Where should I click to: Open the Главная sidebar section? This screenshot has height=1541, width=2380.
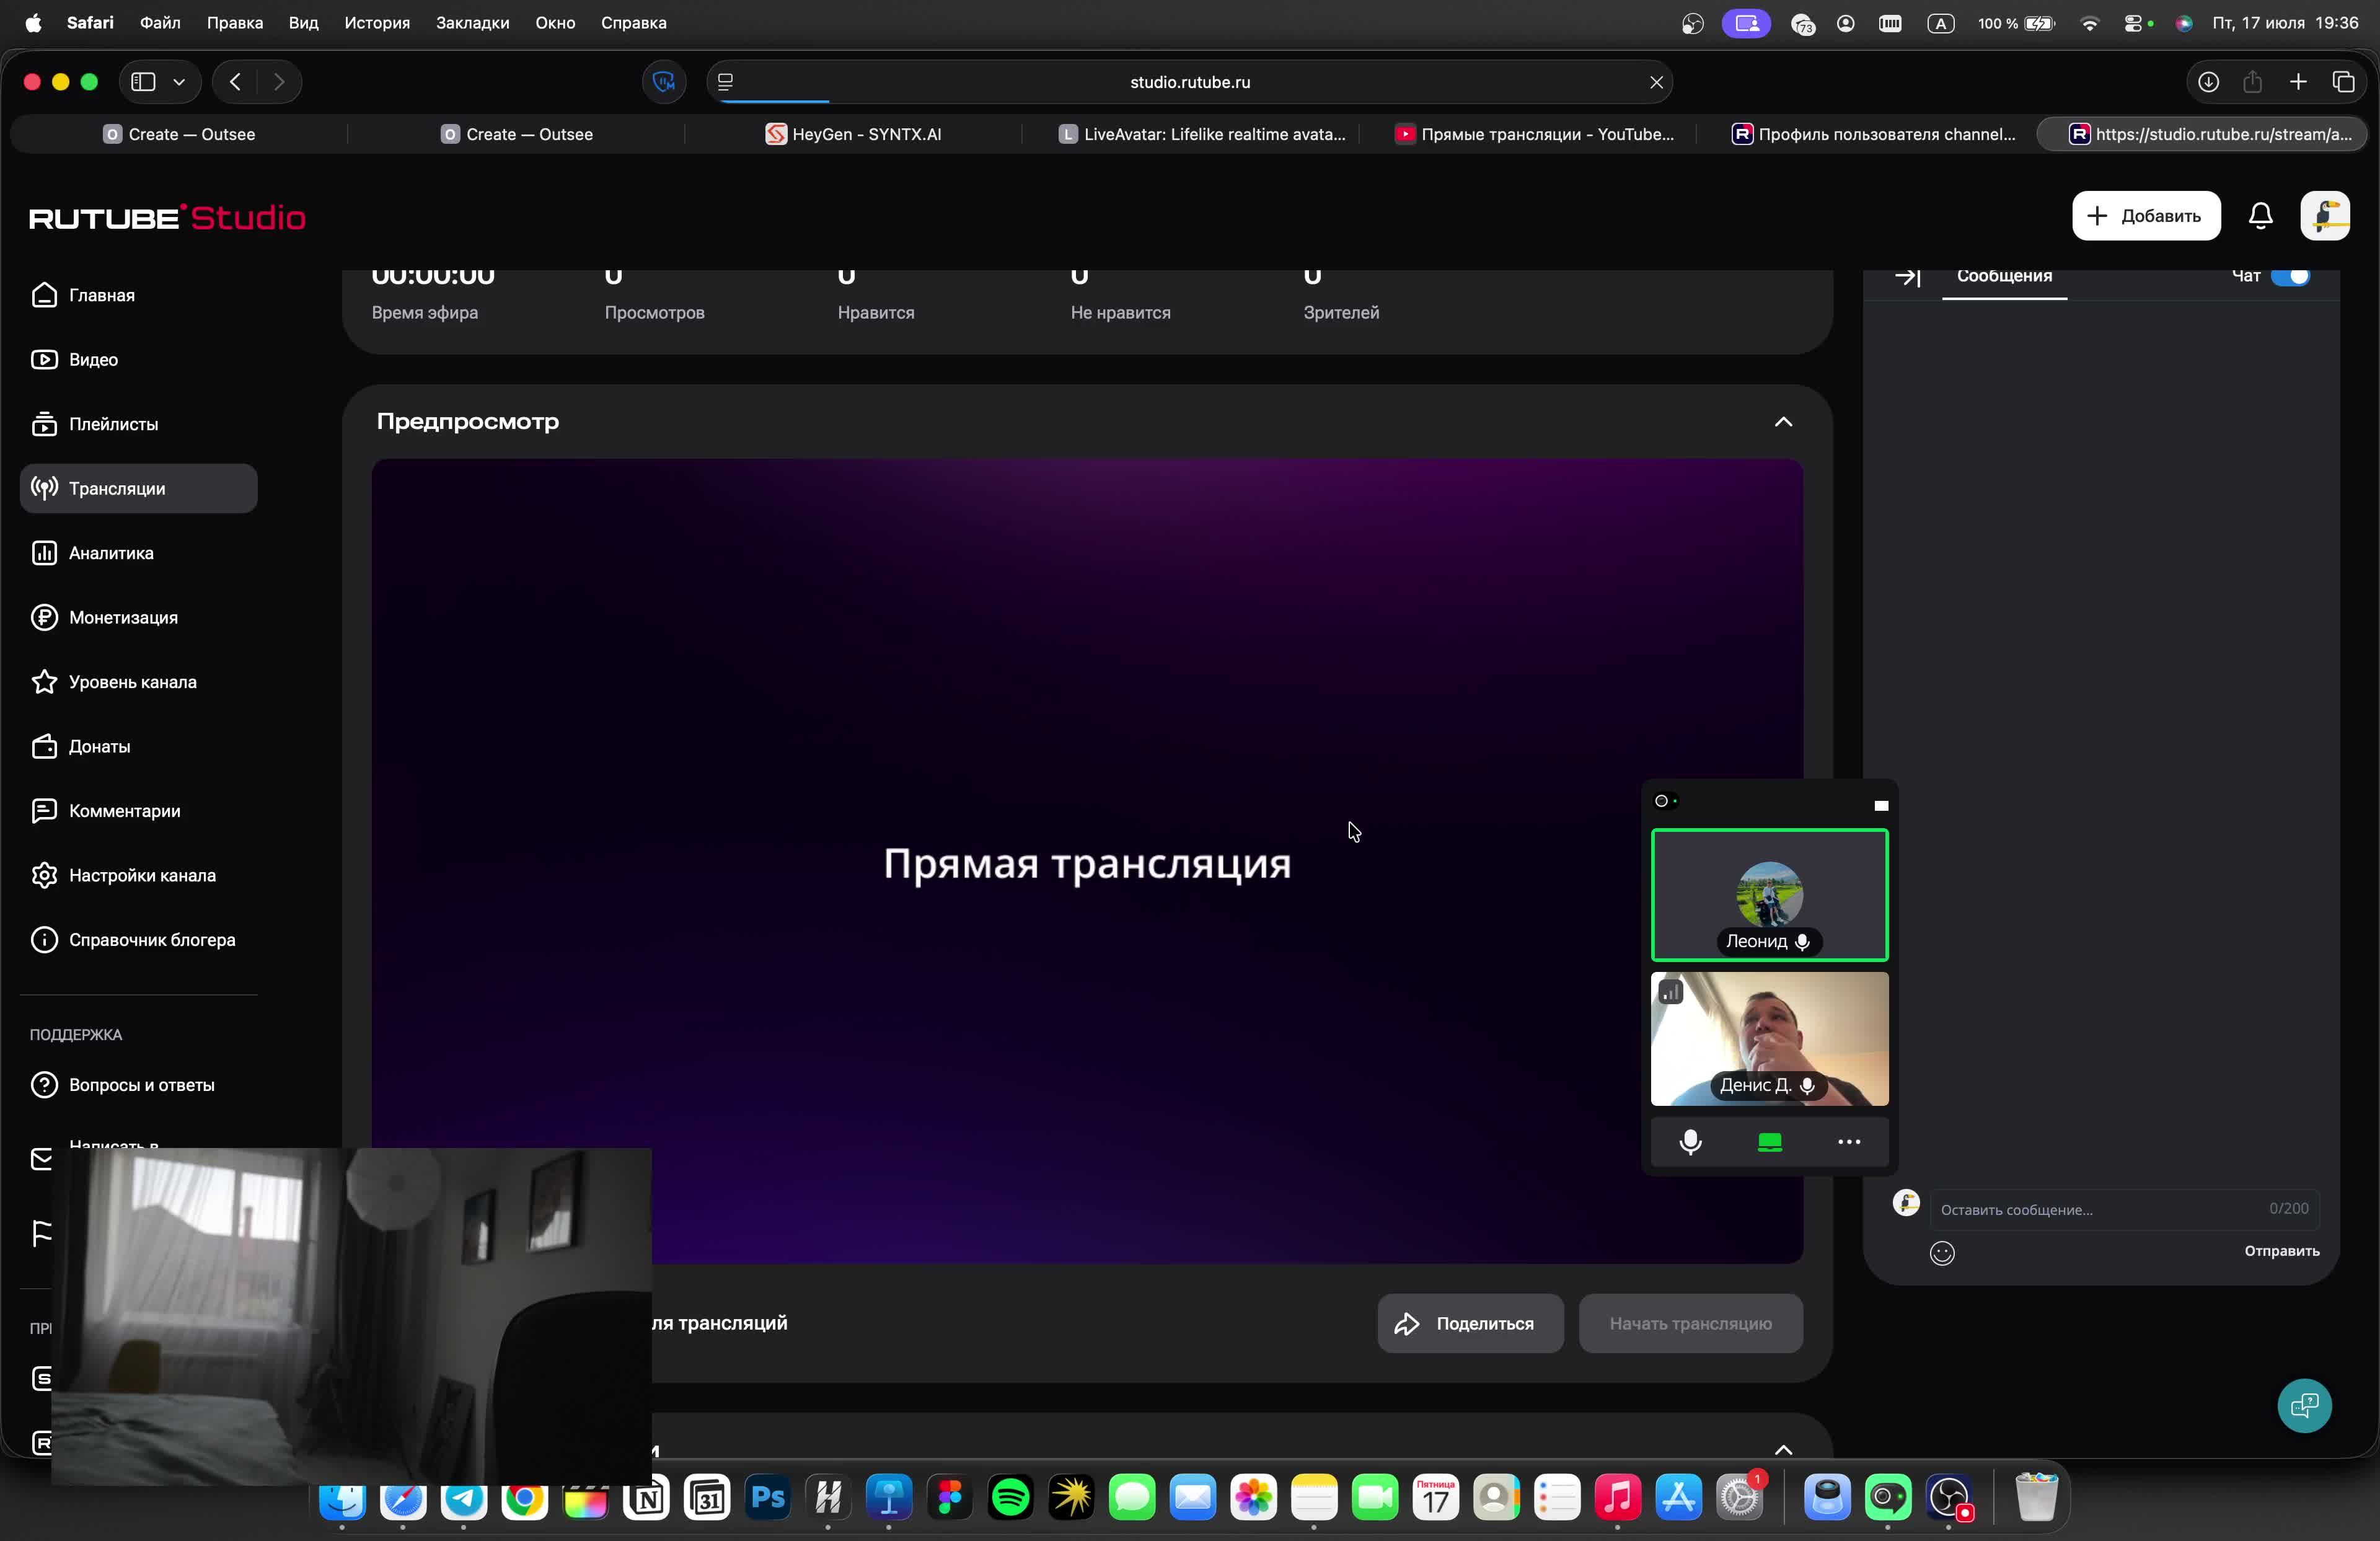pyautogui.click(x=138, y=295)
